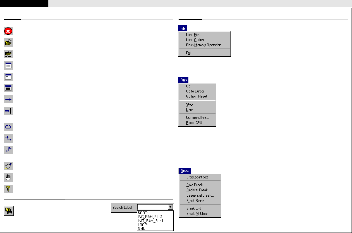The image size is (352, 233).
Task: Select INIT_RAM_BLK1: from the label list
Action: click(x=151, y=220)
